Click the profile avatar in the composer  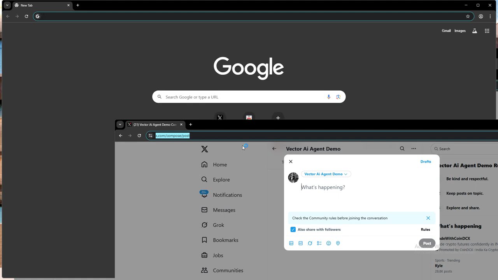click(x=293, y=177)
